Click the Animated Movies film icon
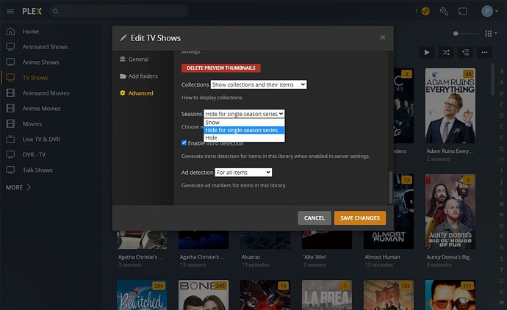507x310 pixels. [10, 93]
